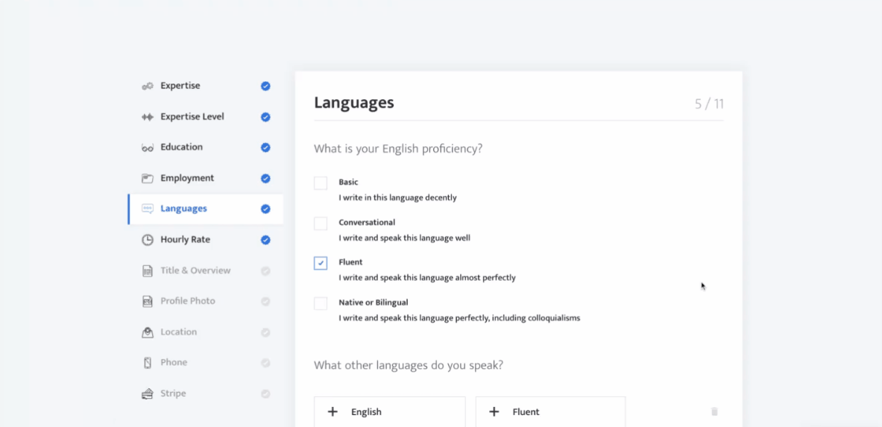
Task: Click the blue checkmark beside Expertise Level
Action: click(265, 117)
